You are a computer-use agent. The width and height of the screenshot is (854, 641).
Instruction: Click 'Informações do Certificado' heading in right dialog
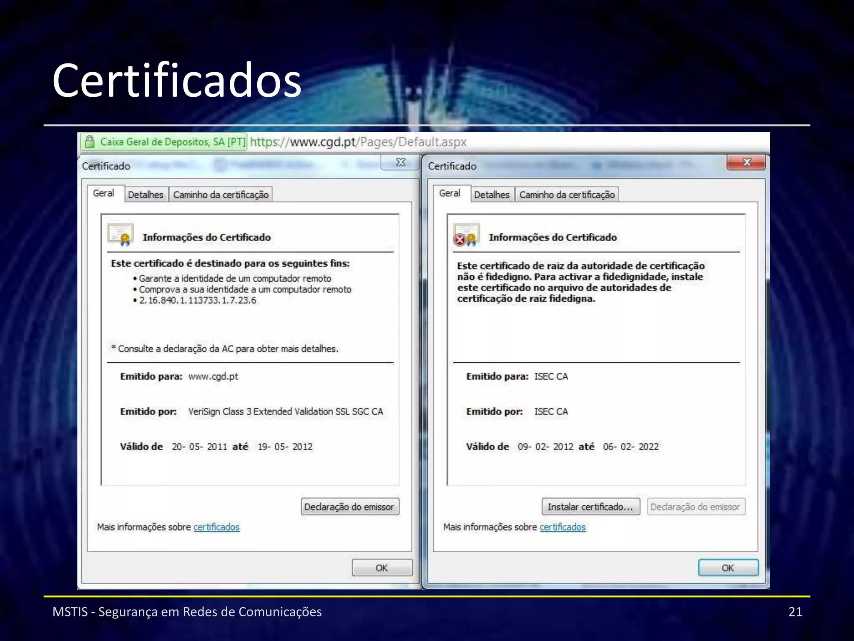[553, 237]
